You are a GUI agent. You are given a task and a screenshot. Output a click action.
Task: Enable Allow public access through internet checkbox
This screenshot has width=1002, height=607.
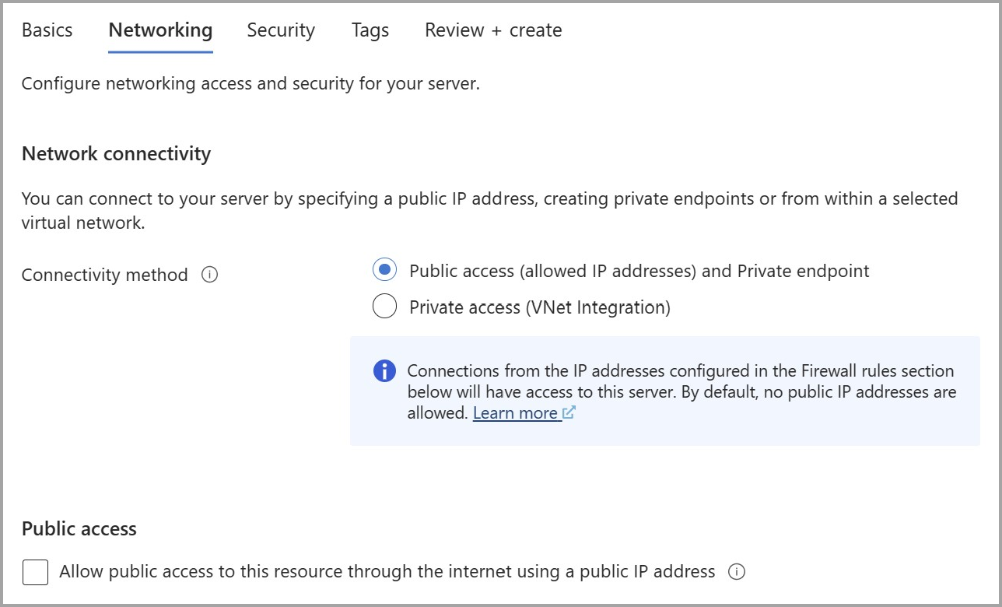(35, 573)
